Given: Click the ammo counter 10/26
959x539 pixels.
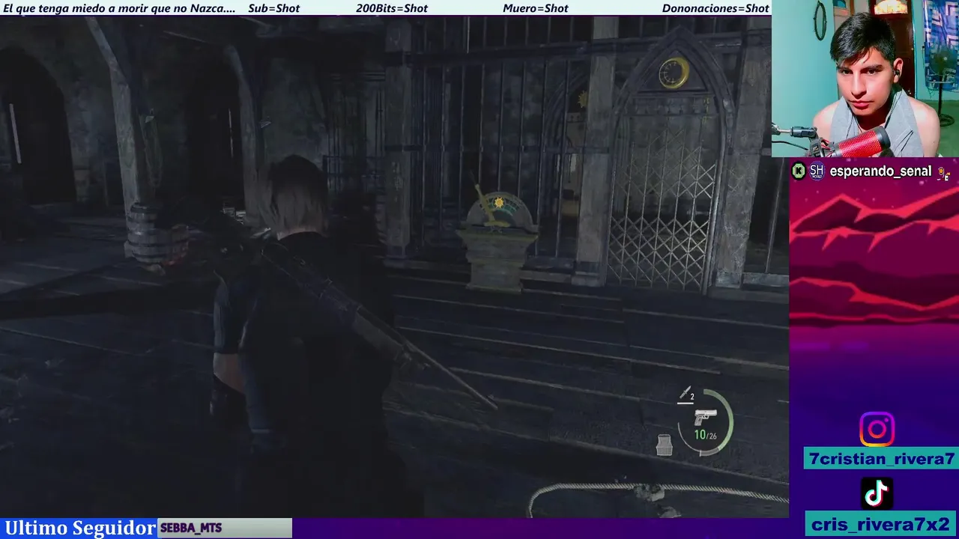Looking at the screenshot, I should click(x=705, y=434).
